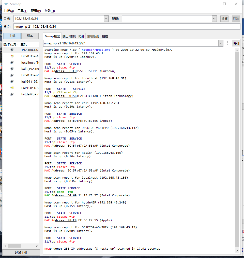Switch to the Nmap输出 tab
Viewport: 244px width, 258px height.
tap(52, 36)
